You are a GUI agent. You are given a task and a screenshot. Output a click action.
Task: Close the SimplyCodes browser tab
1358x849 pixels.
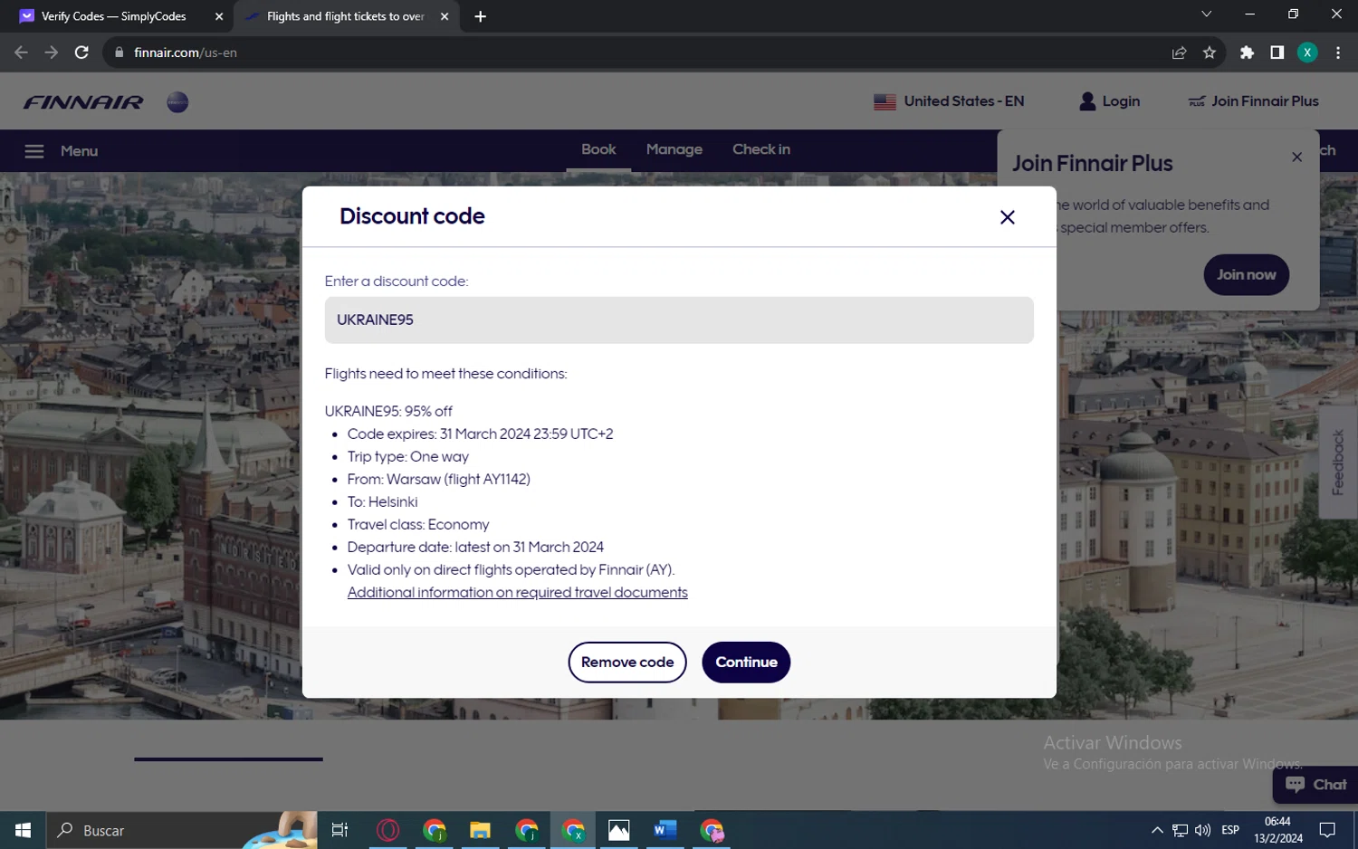(218, 16)
